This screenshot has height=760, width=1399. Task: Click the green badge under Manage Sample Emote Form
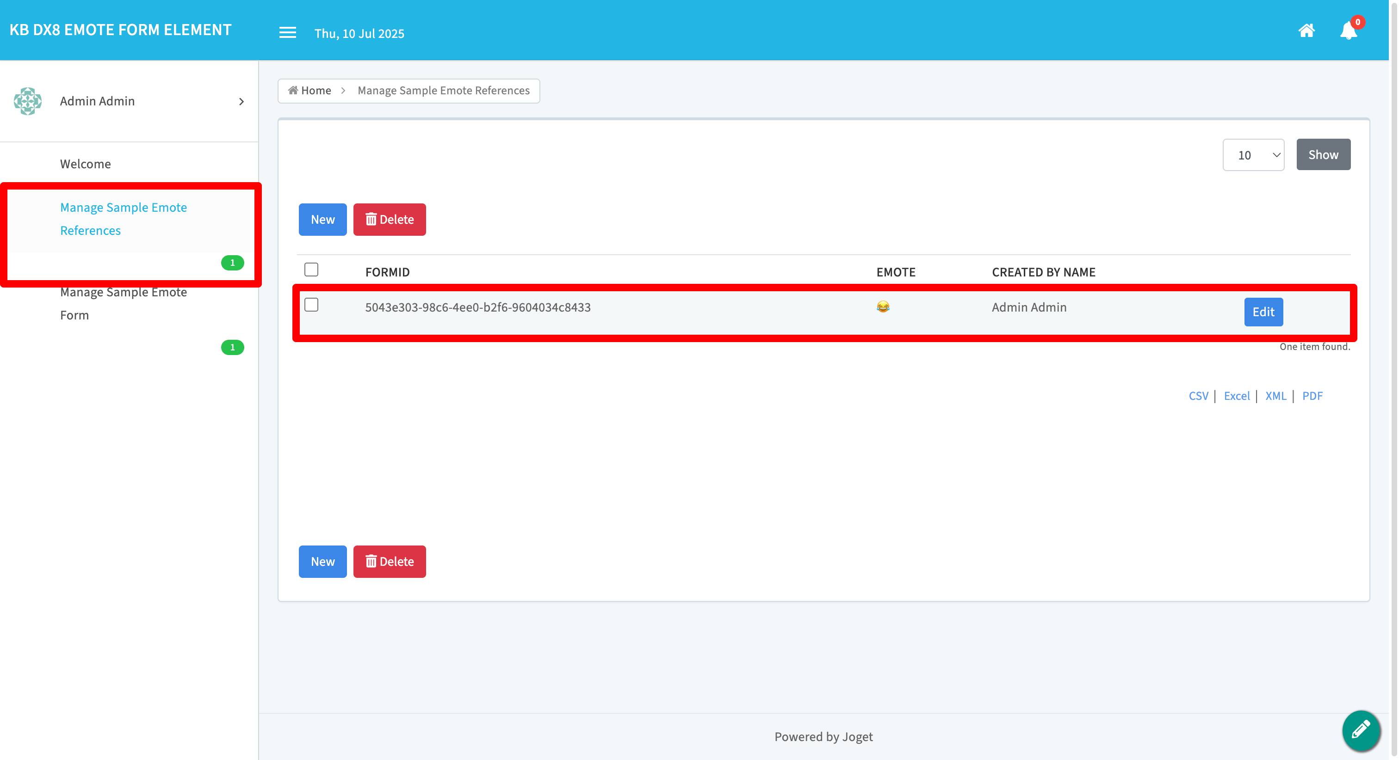[x=232, y=348]
